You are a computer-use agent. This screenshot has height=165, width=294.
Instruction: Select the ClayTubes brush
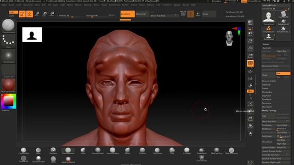(x=157, y=151)
